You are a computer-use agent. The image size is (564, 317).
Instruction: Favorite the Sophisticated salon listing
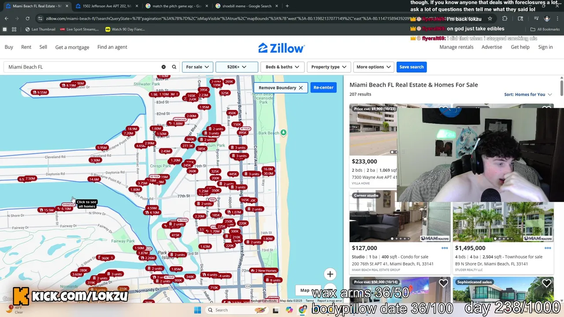546,283
